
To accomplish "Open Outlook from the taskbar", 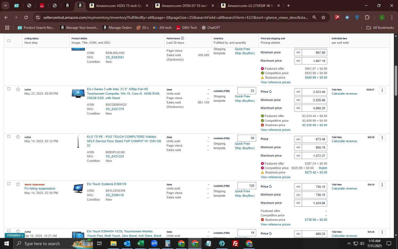I will 127,243.
